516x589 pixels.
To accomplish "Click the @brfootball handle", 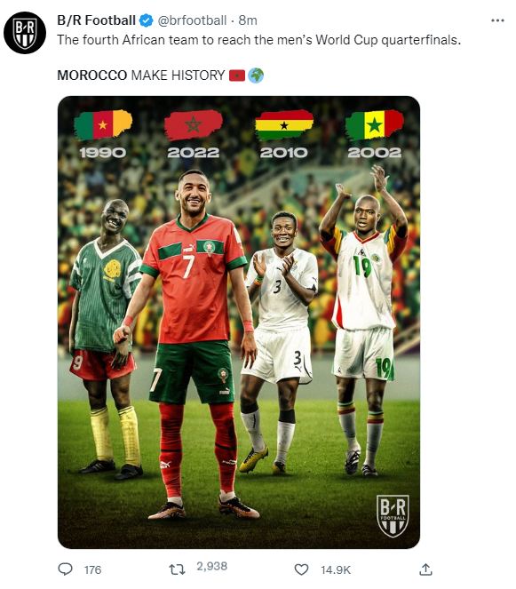I will click(192, 20).
